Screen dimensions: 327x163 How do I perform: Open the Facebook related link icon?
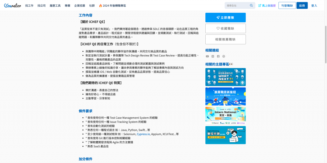coord(218,56)
